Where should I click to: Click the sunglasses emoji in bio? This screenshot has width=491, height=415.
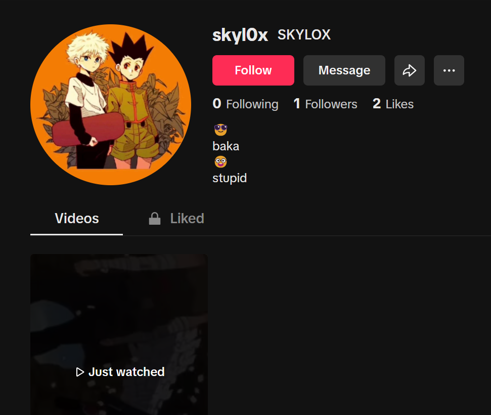220,130
